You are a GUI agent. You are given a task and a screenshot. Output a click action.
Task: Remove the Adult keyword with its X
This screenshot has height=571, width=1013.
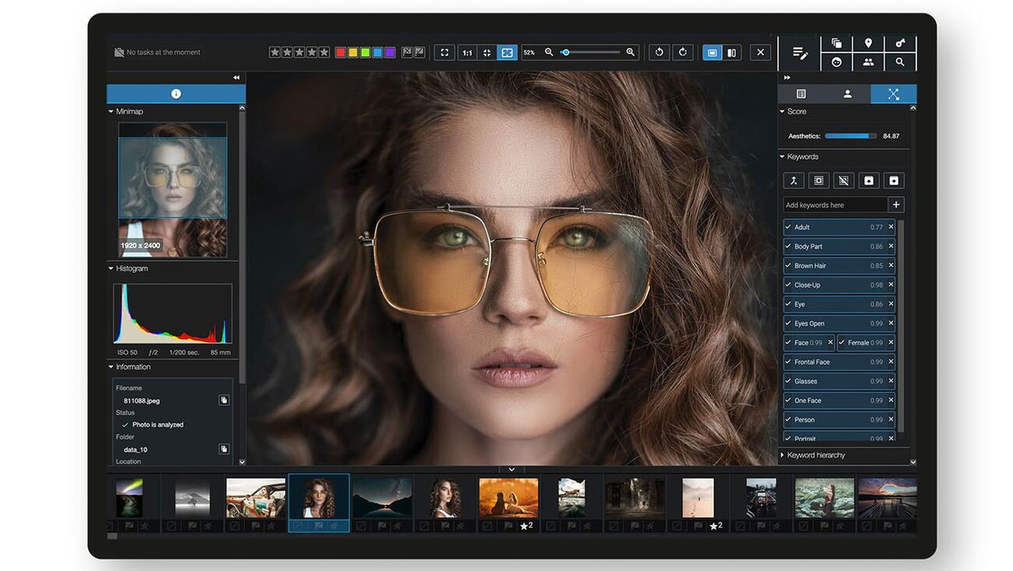[x=891, y=227]
